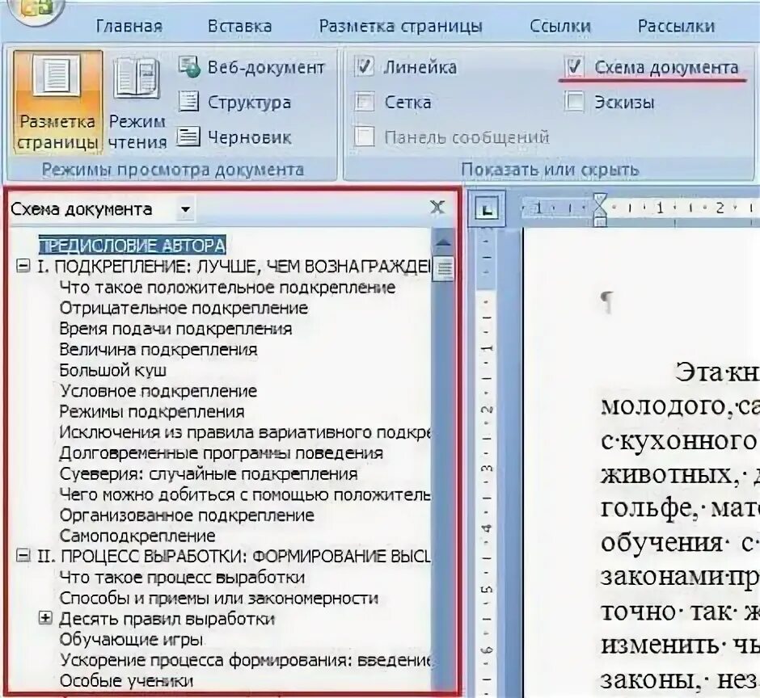The height and width of the screenshot is (698, 760).
Task: Go to Исключения из правила вариативного heading
Action: pyautogui.click(x=245, y=432)
